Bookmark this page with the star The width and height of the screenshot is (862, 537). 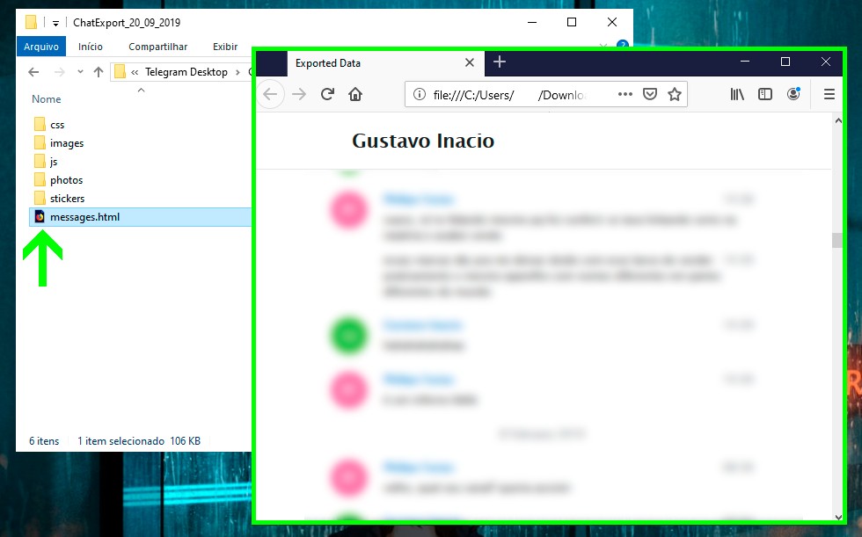(675, 94)
